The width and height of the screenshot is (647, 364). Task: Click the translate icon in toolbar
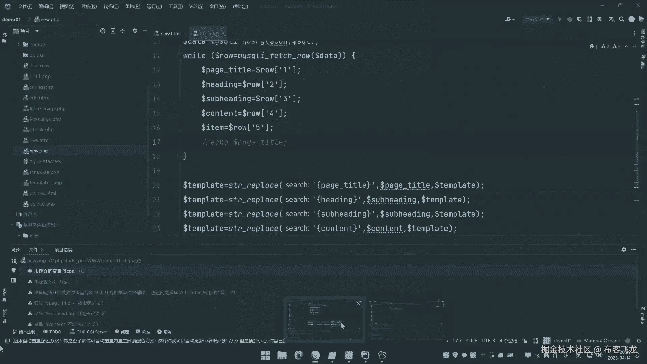pyautogui.click(x=611, y=19)
